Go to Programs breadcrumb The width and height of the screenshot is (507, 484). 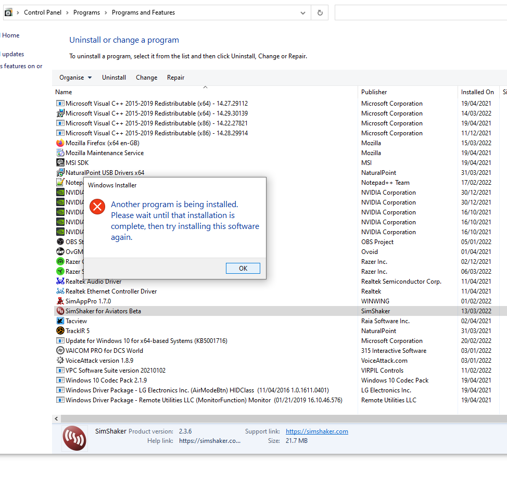(86, 12)
